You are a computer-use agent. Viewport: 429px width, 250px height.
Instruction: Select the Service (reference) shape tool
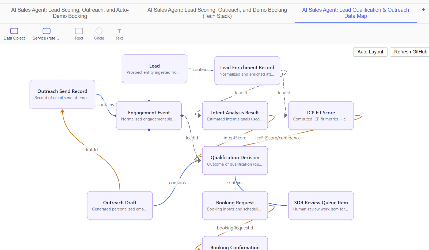tap(46, 33)
